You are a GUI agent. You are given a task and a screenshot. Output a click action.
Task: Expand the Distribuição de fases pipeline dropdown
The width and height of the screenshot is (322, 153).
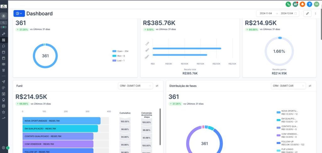click(x=288, y=86)
